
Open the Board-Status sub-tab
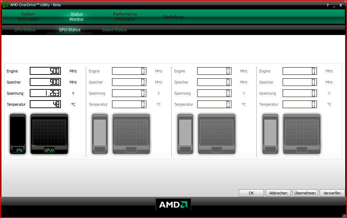coord(115,30)
